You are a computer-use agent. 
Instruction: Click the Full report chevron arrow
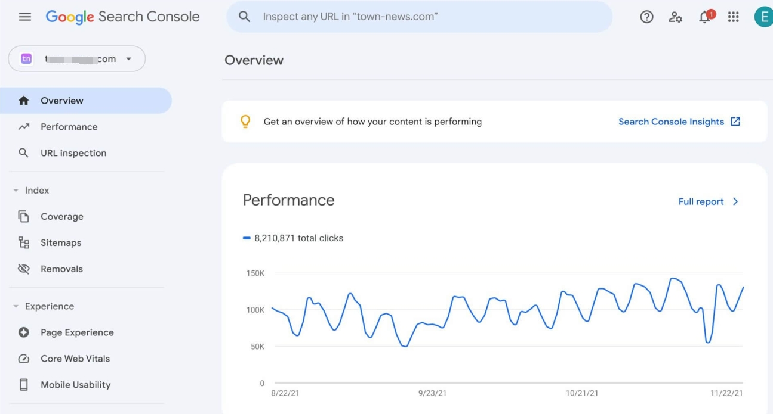(x=735, y=201)
